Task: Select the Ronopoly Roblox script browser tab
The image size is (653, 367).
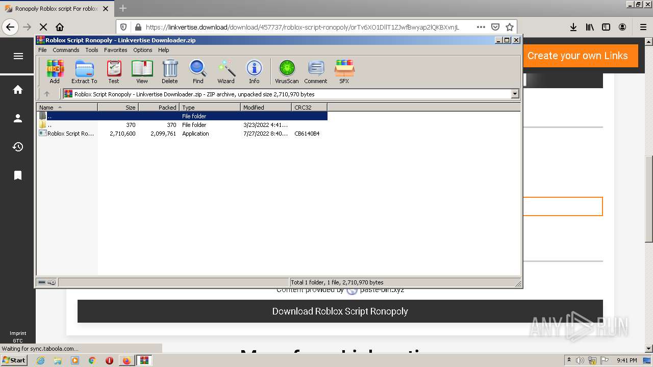Action: (x=56, y=8)
